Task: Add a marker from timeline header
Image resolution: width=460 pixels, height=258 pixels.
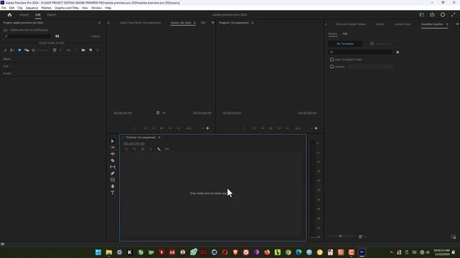Action: pos(151,149)
